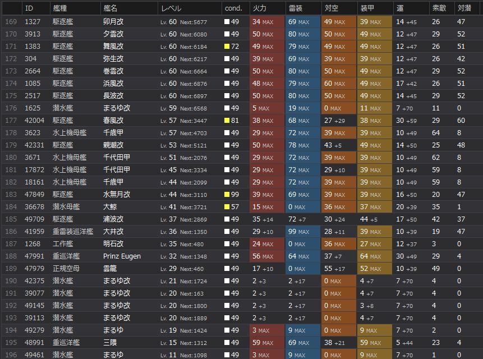This screenshot has width=483, height=359.
Task: Click armor cell 52 MAX for 雲龍
Action: [375, 269]
